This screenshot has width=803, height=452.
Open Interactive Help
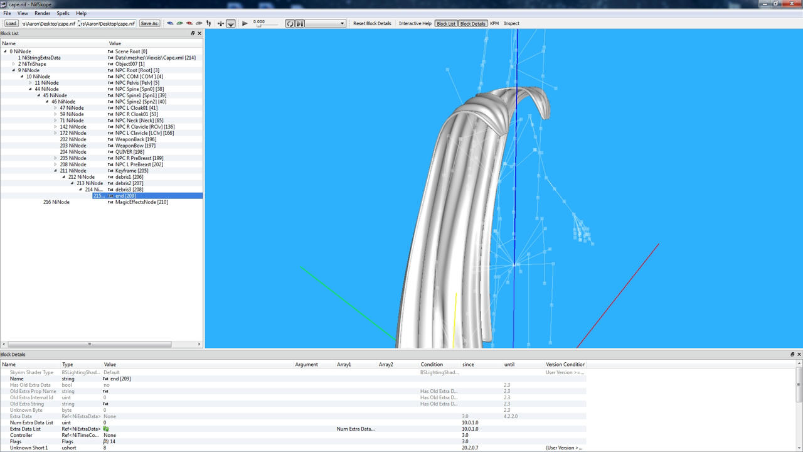click(415, 24)
